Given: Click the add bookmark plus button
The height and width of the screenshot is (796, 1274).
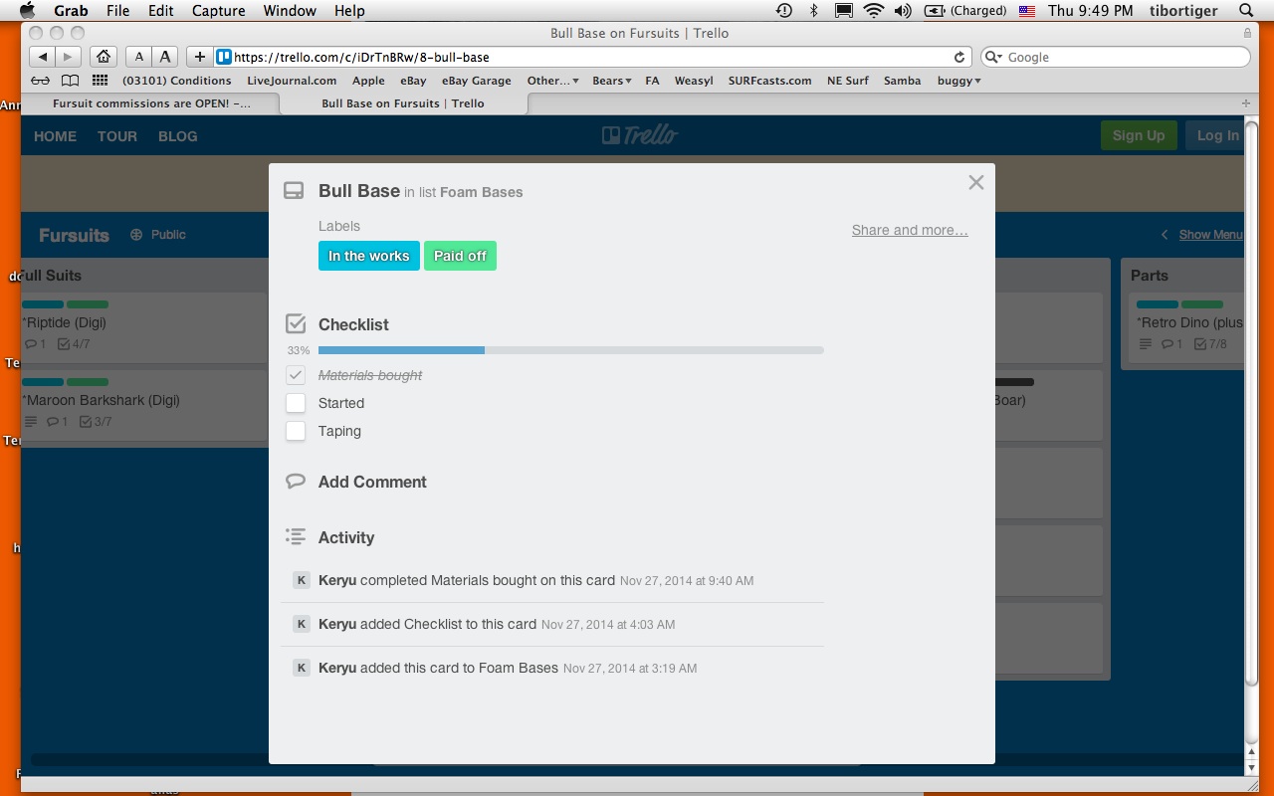Looking at the screenshot, I should (199, 57).
